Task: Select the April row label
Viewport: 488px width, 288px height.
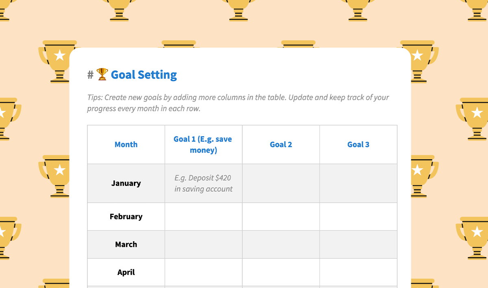Action: coord(126,272)
